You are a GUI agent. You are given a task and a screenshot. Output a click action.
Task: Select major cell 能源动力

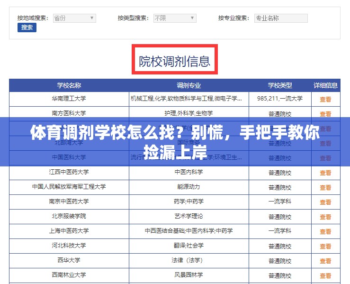[x=189, y=187]
